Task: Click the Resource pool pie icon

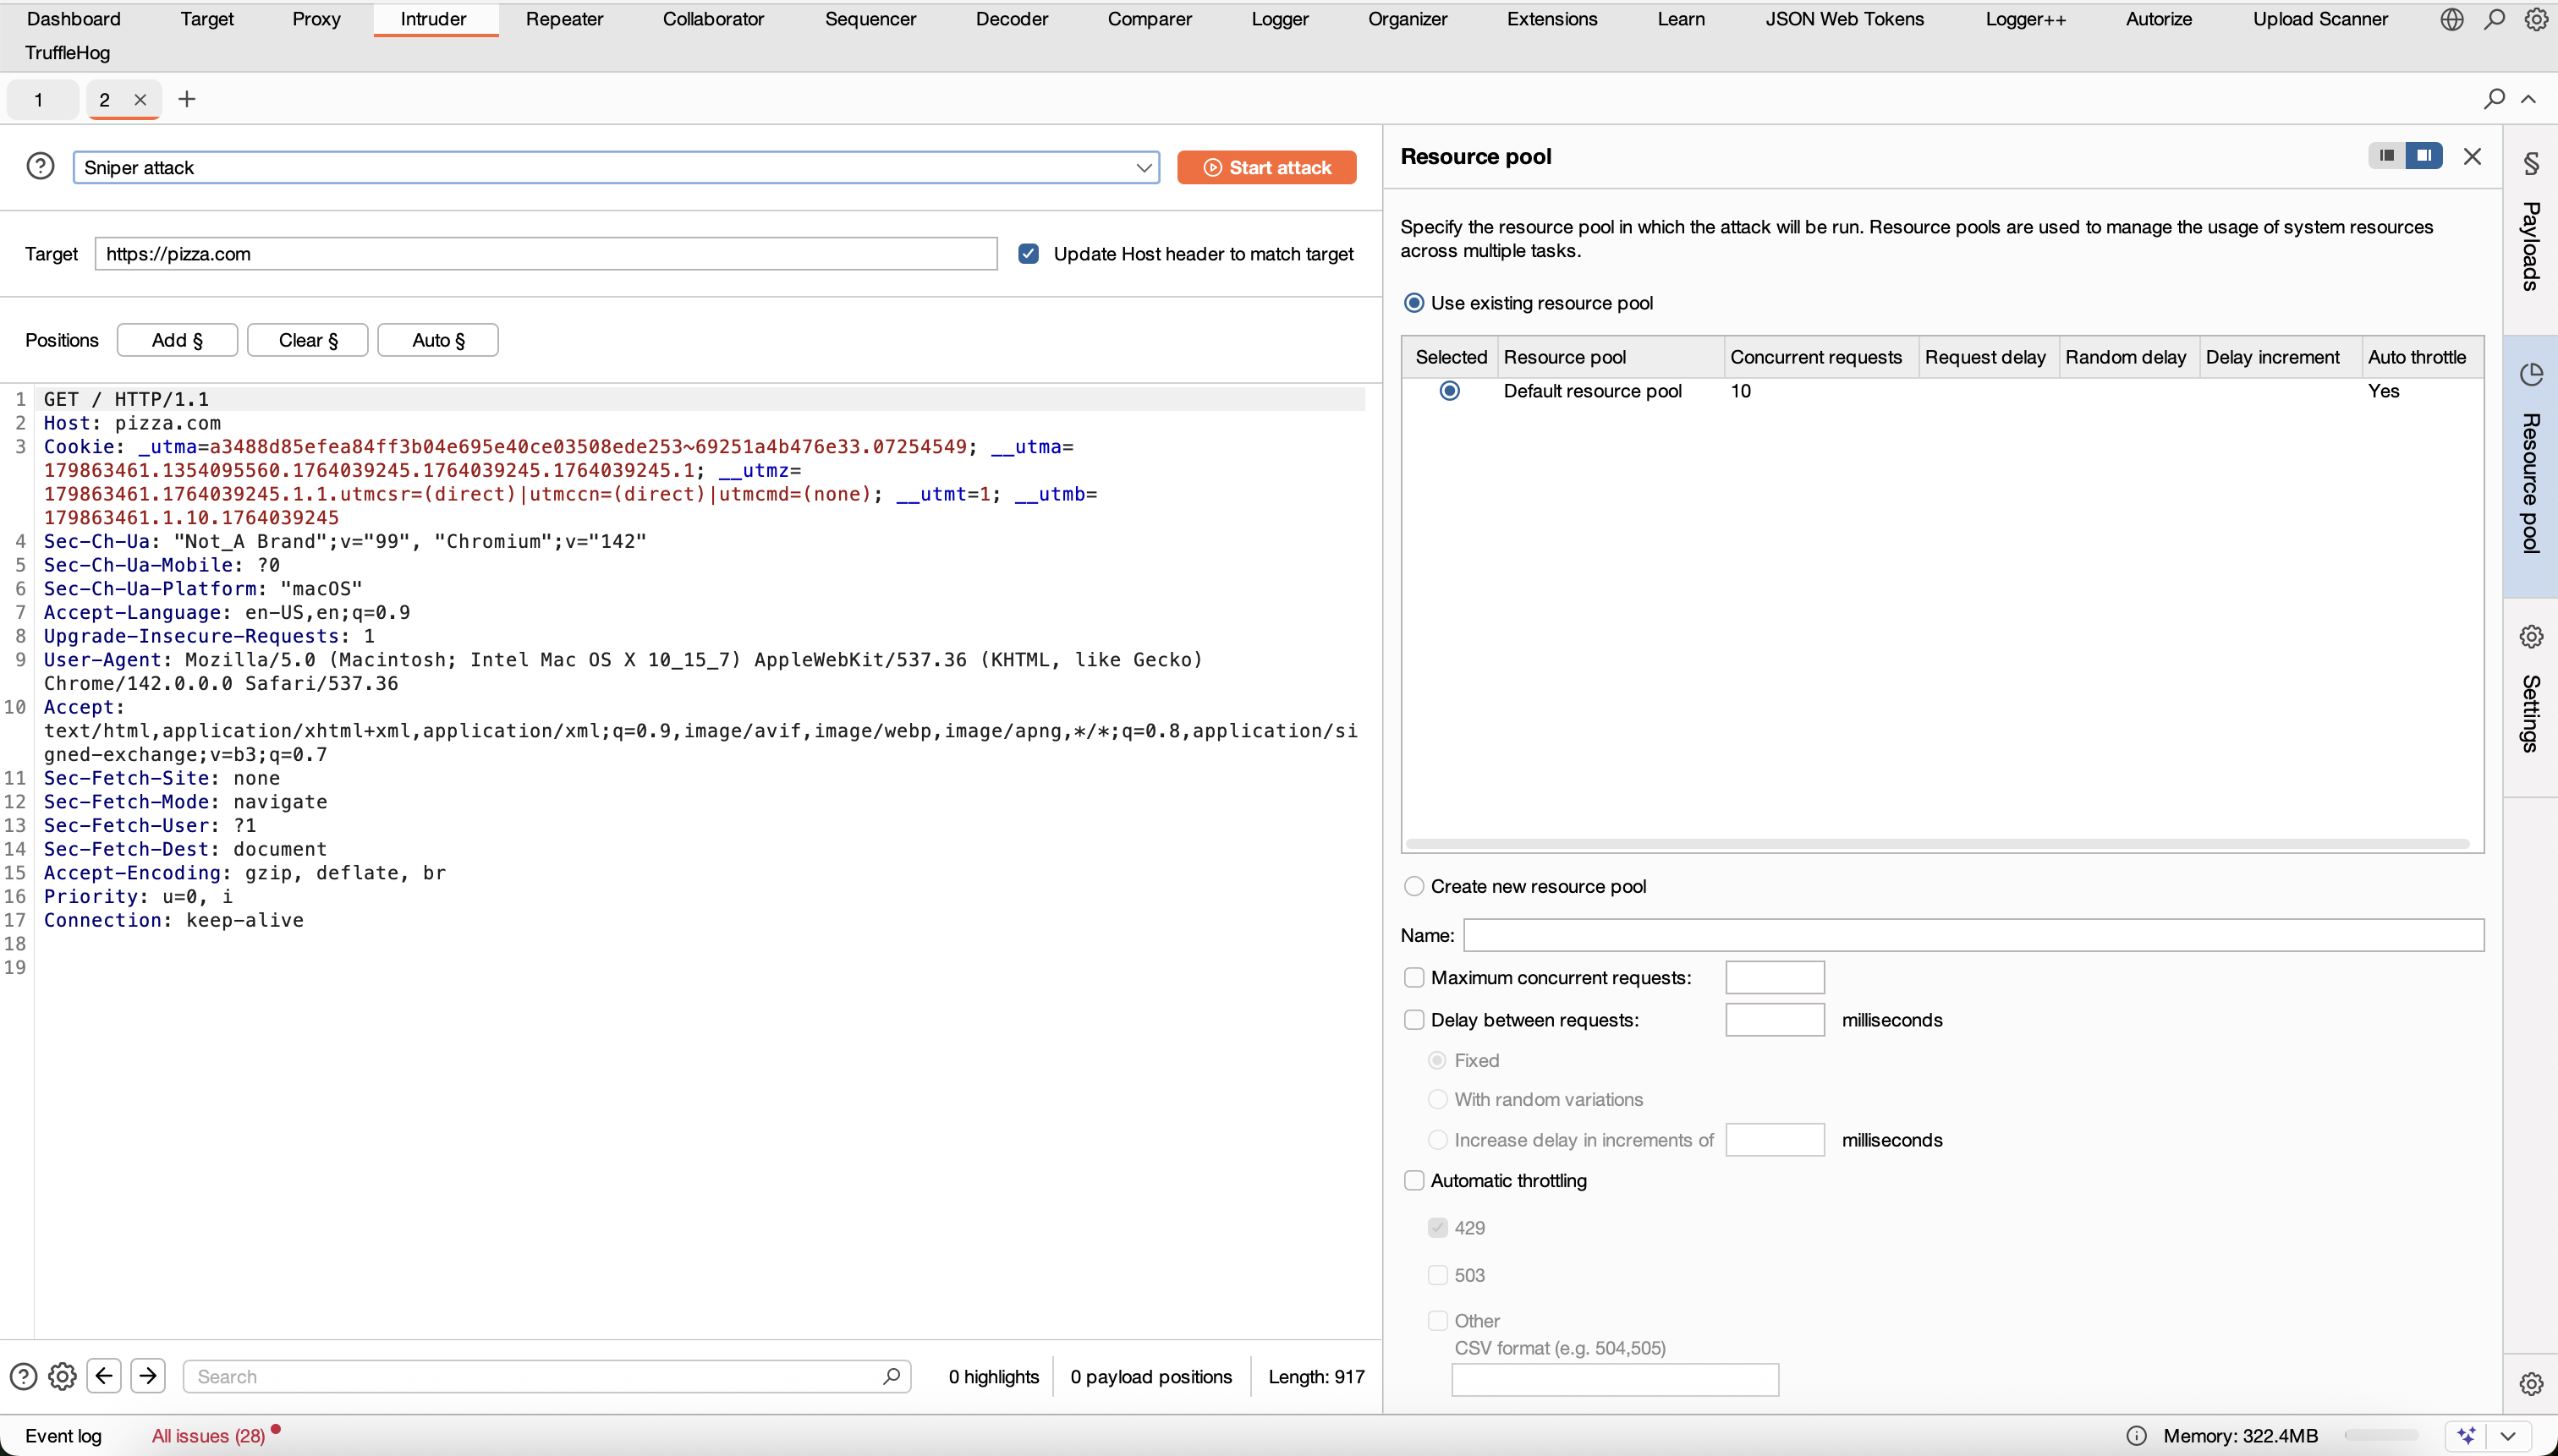Action: [x=2531, y=375]
